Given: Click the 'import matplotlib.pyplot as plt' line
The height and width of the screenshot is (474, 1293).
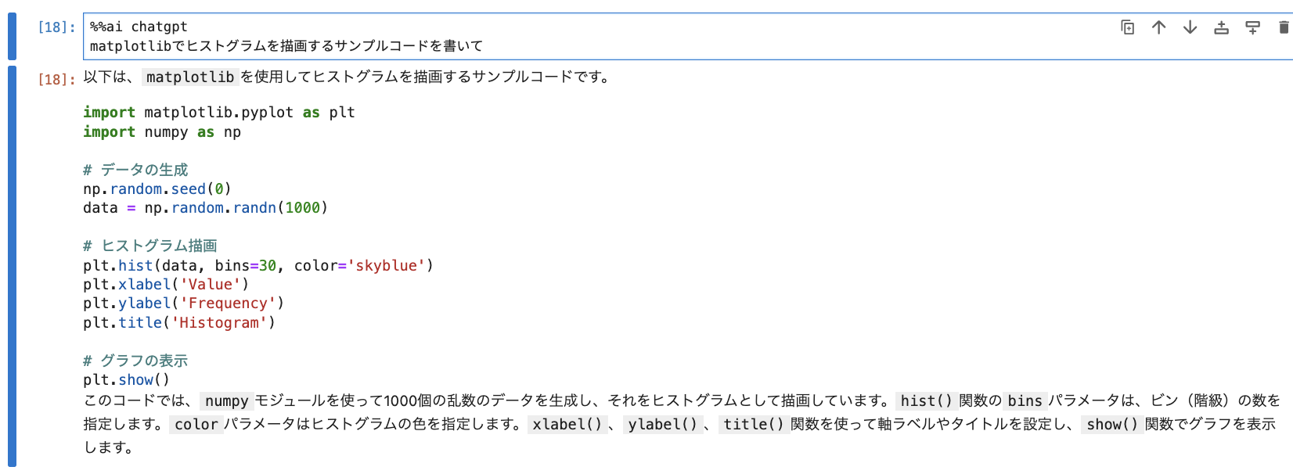Looking at the screenshot, I should tap(219, 113).
